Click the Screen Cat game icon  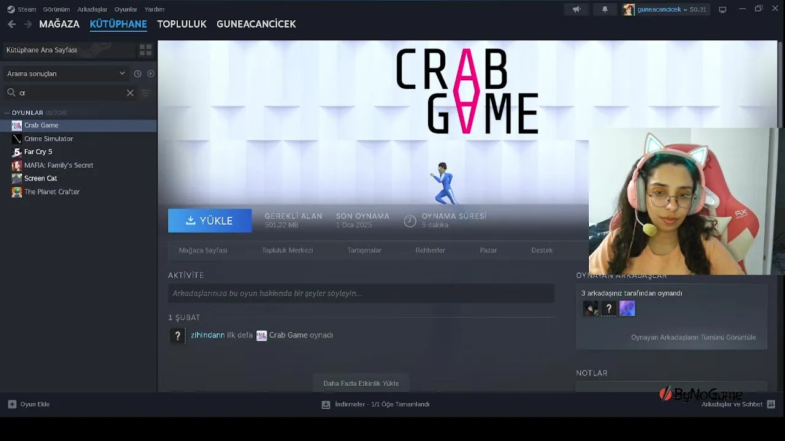point(17,178)
